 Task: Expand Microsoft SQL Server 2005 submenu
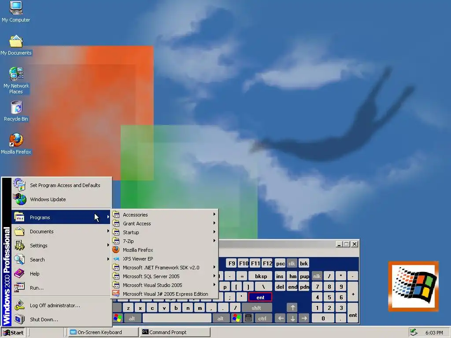click(x=165, y=276)
